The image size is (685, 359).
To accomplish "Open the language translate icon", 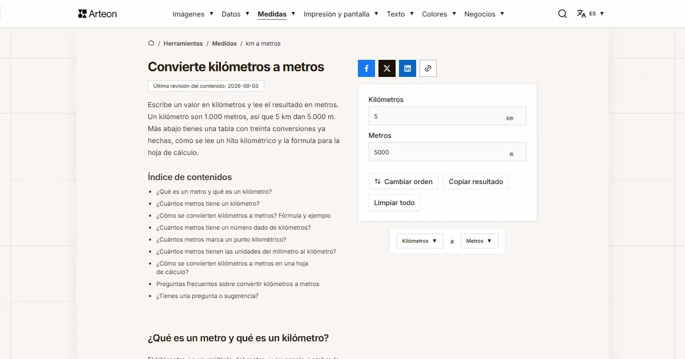I will (x=581, y=14).
